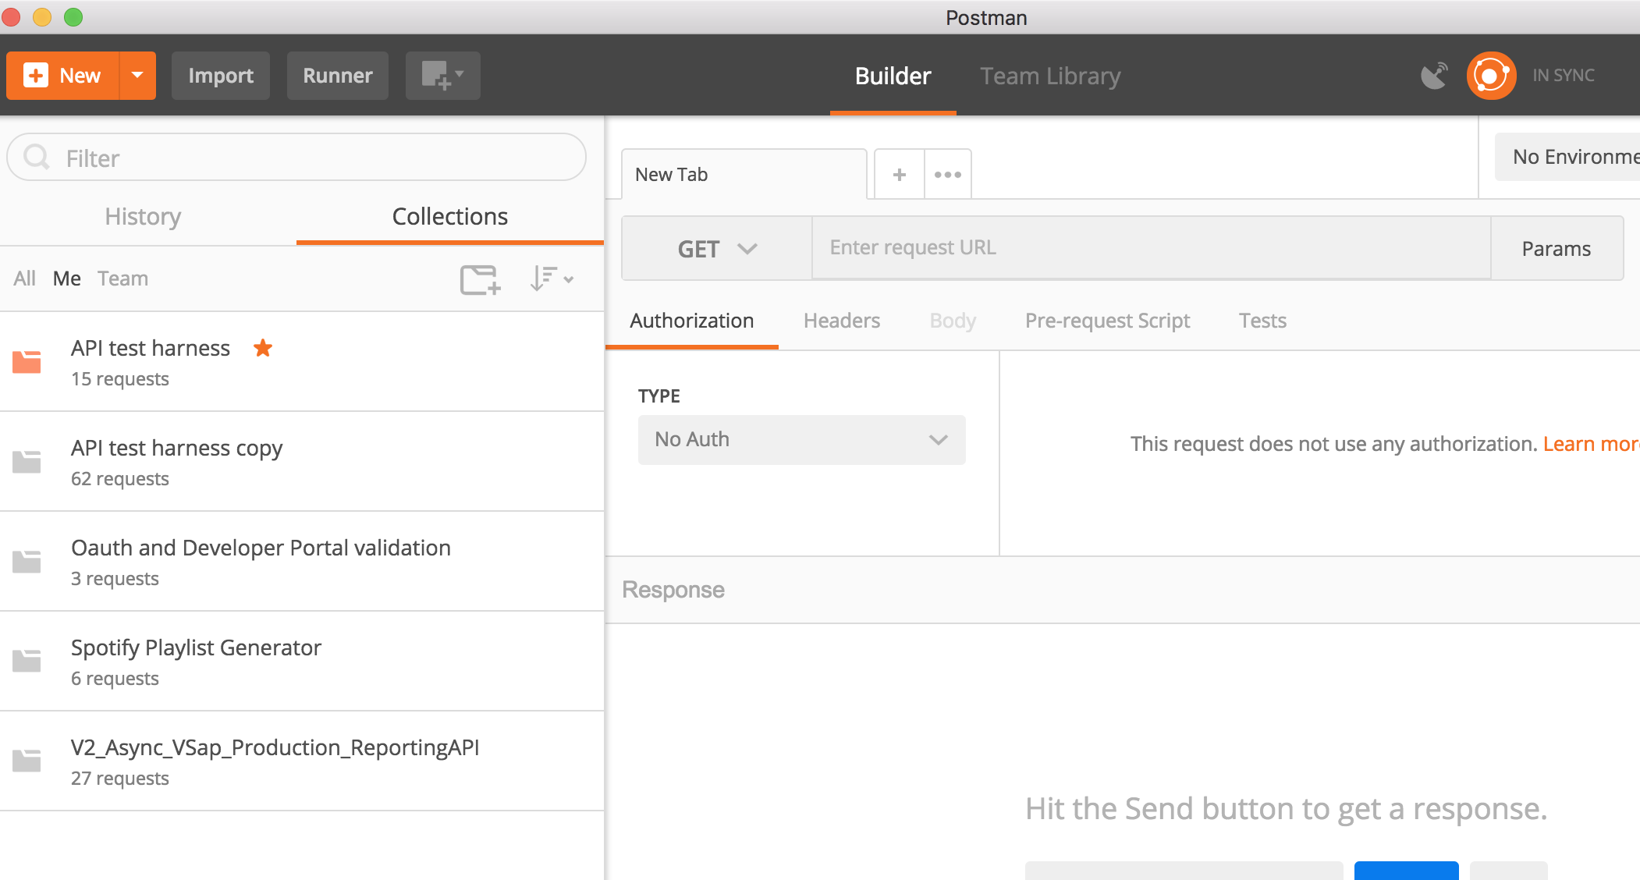
Task: Open the No Auth type dropdown
Action: (801, 439)
